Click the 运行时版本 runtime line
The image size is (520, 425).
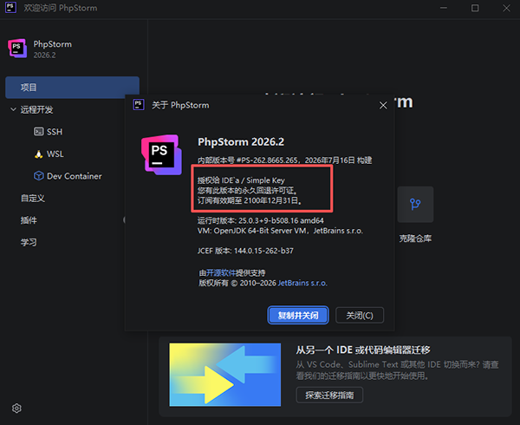click(260, 220)
